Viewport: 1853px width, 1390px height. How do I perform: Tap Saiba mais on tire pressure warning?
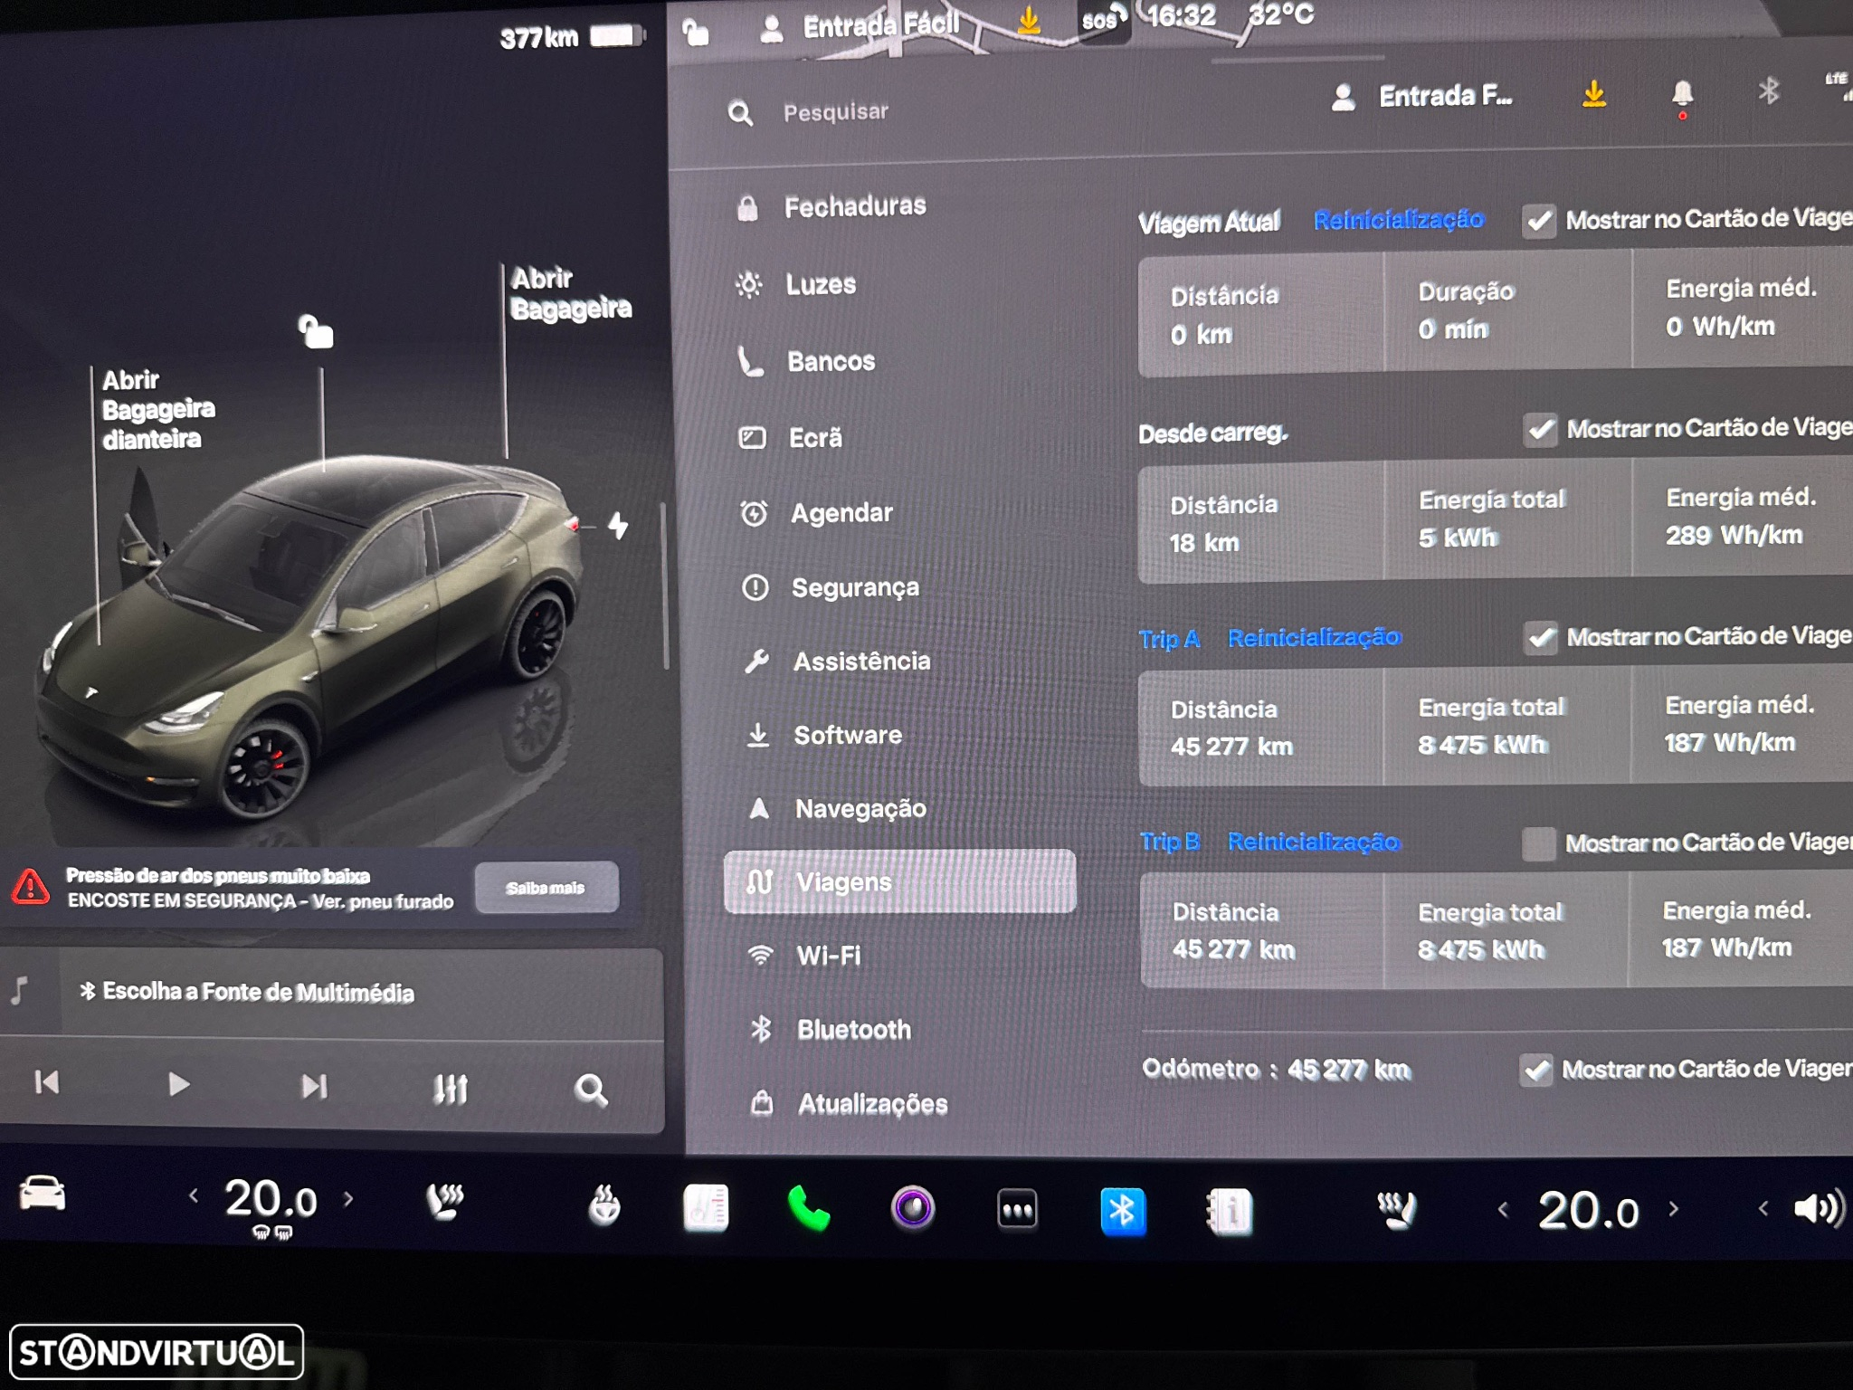(x=546, y=887)
